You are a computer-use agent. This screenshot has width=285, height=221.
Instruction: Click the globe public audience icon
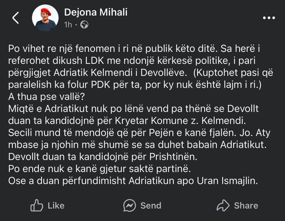click(x=84, y=25)
